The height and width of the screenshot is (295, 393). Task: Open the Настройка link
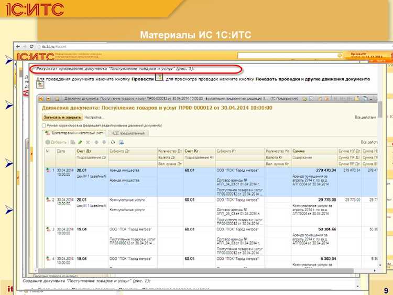[93, 117]
